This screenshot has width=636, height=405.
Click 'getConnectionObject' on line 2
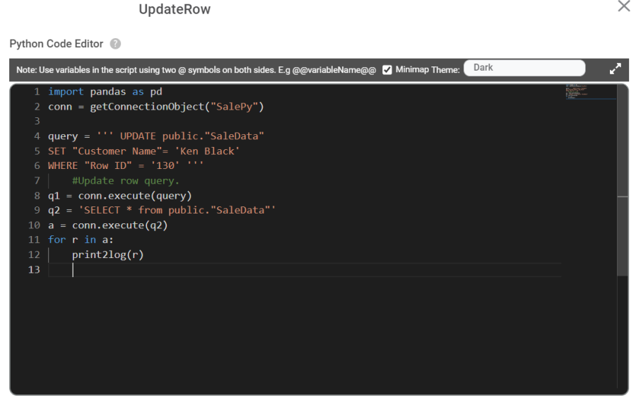[x=147, y=107]
